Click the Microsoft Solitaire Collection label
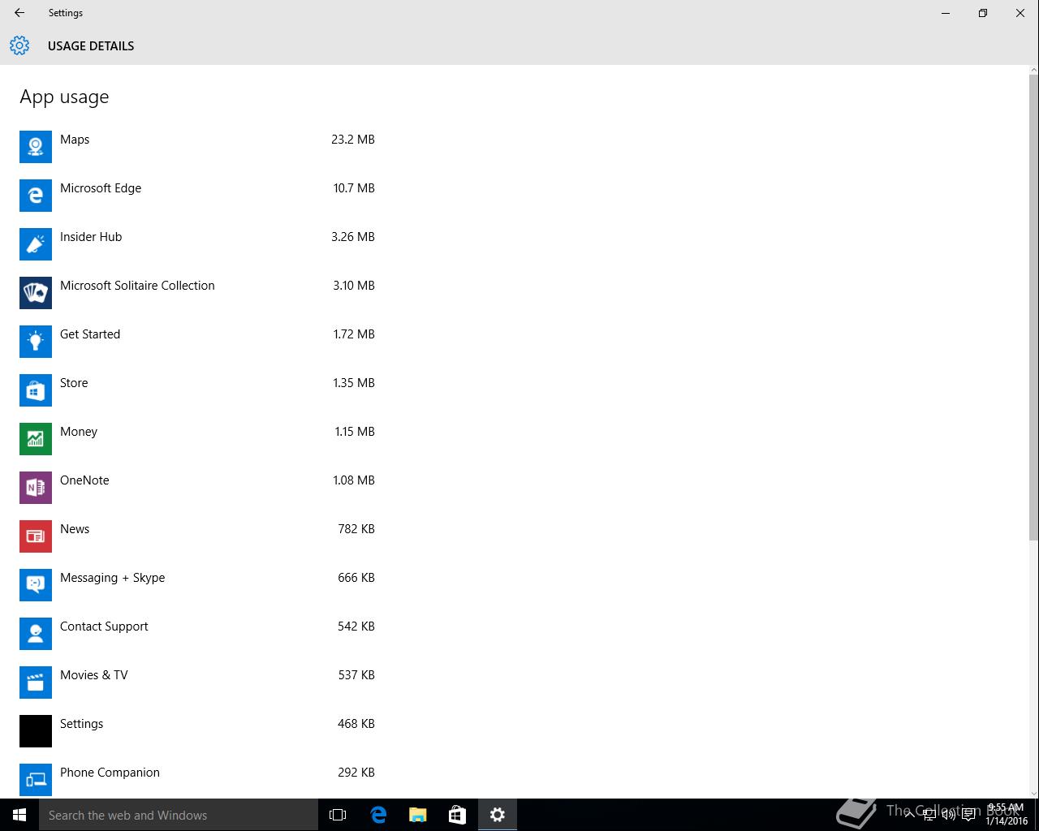The height and width of the screenshot is (831, 1039). 137,286
